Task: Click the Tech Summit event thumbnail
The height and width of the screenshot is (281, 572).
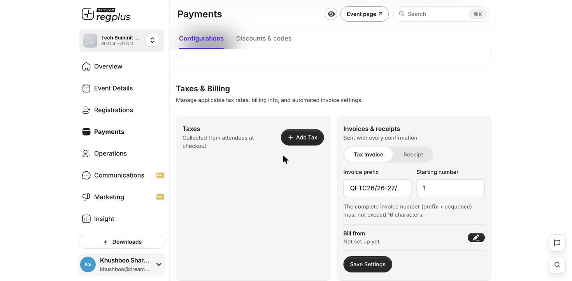Action: pos(90,40)
